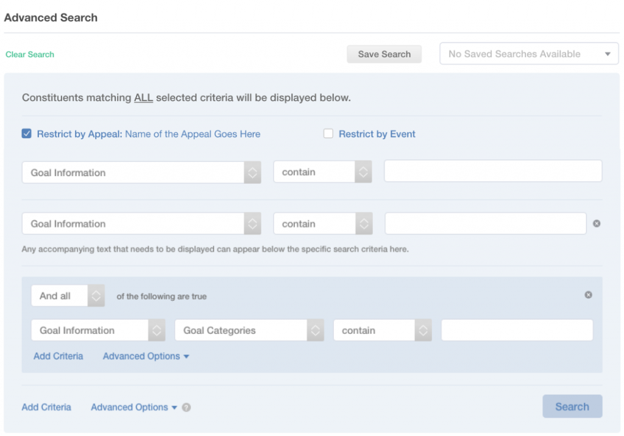Image resolution: width=624 pixels, height=436 pixels.
Task: Click the first criteria value input field
Action: coord(492,171)
